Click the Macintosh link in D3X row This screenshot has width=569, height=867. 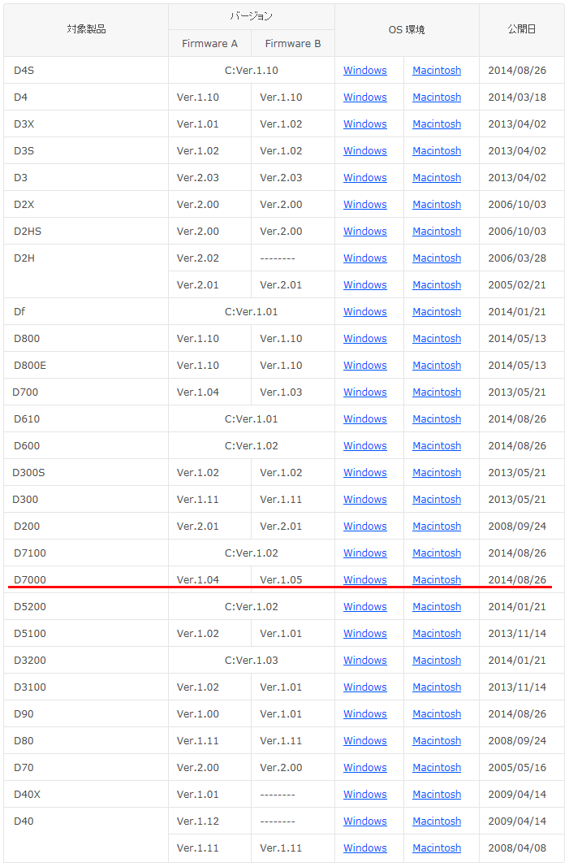pos(437,124)
